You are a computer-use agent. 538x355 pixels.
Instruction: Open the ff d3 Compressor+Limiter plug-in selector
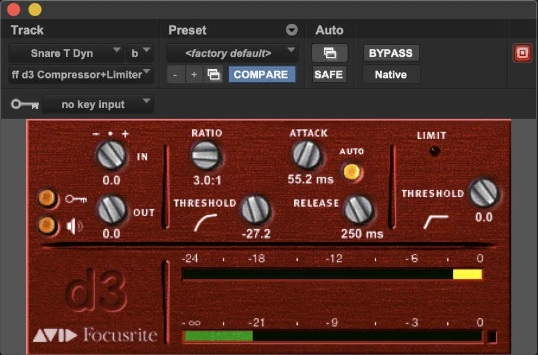pyautogui.click(x=81, y=74)
